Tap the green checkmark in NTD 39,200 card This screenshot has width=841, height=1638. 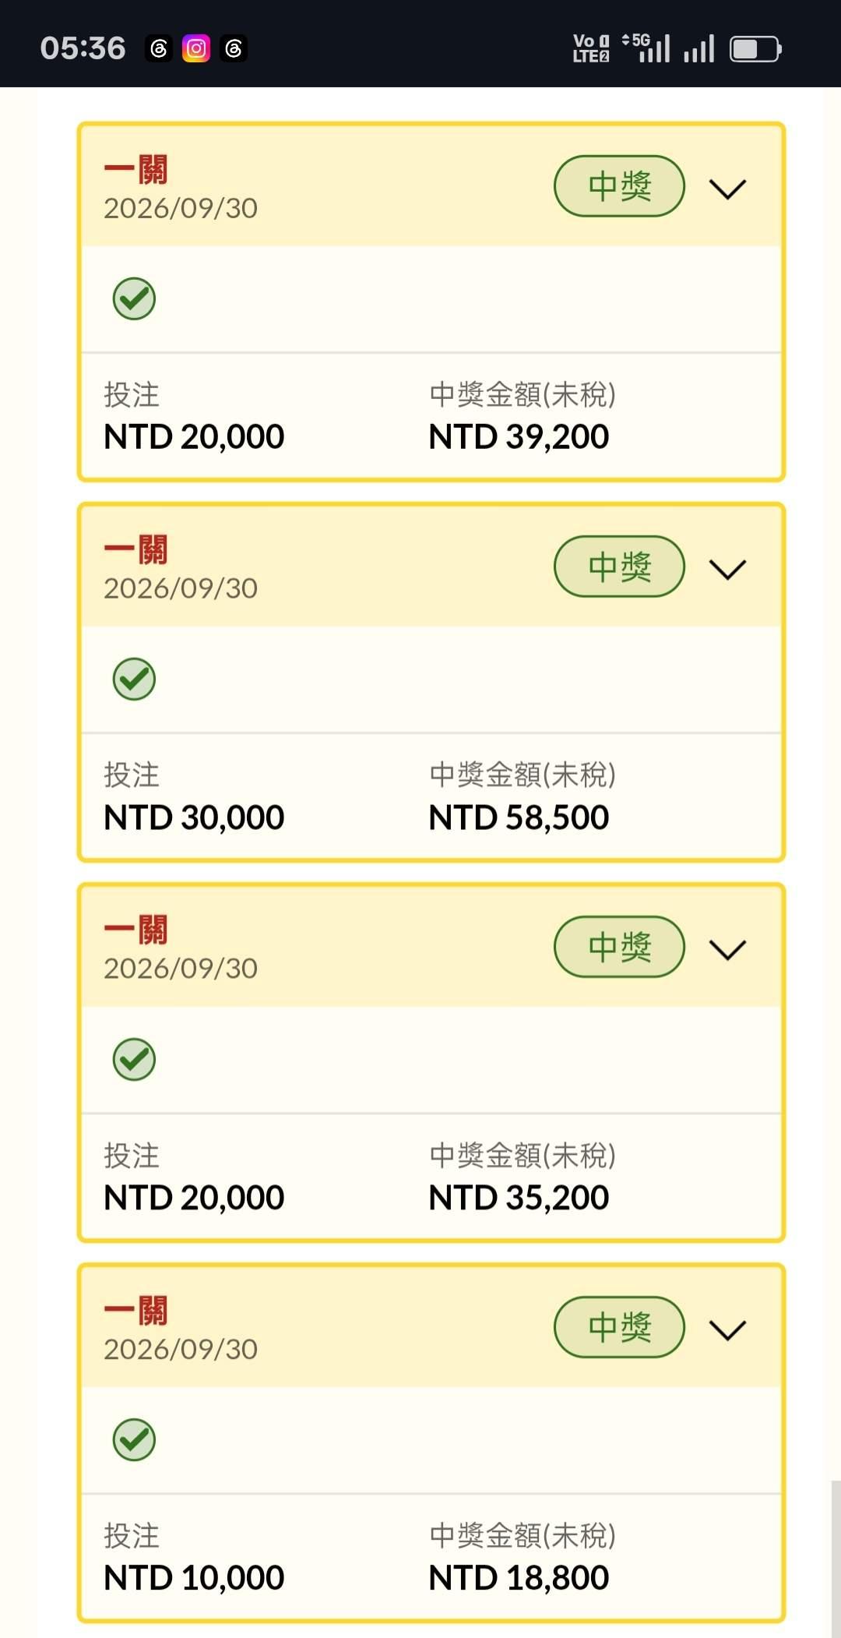[x=134, y=299]
